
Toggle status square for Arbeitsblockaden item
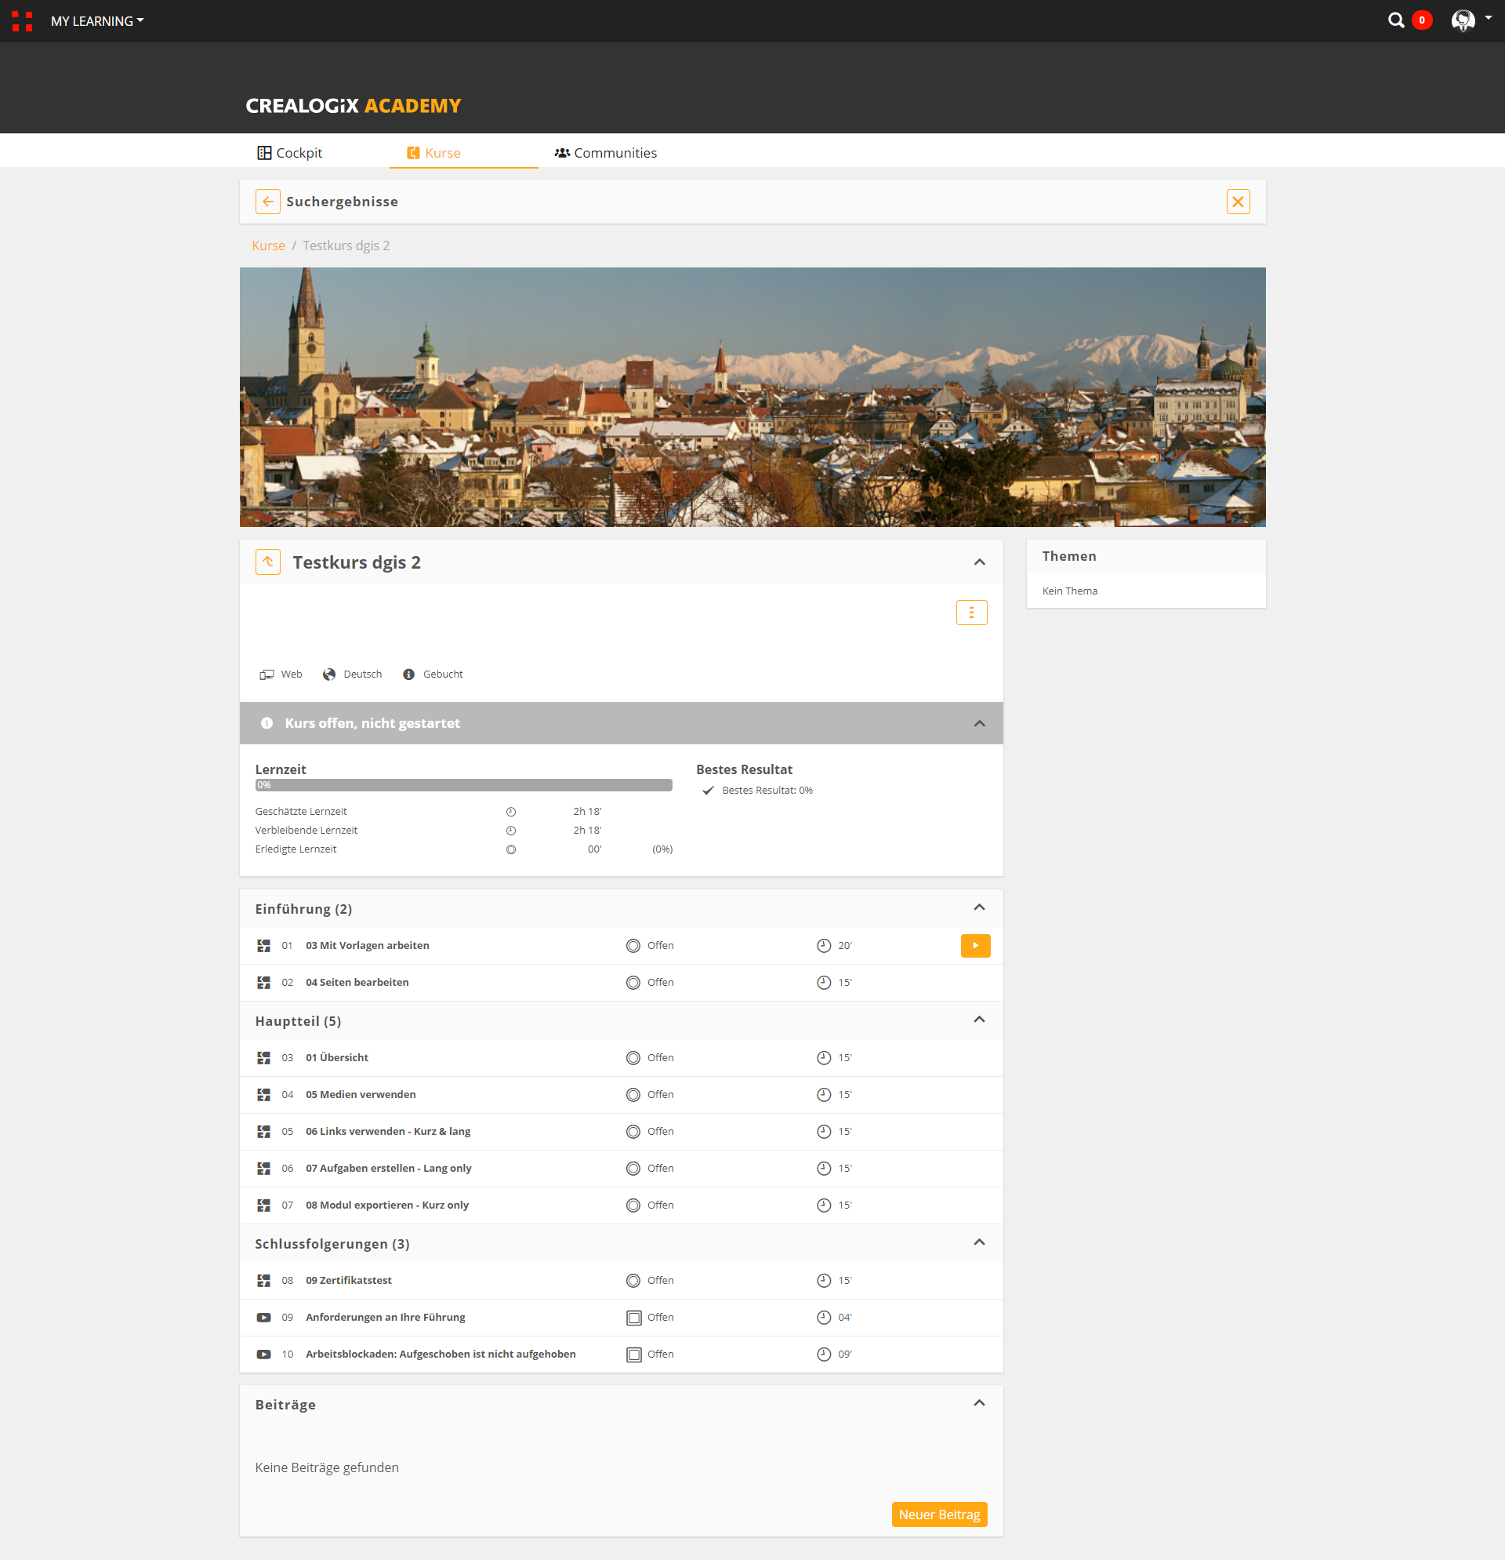(x=633, y=1354)
